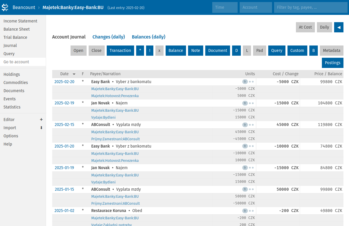Click the plus icon beside Editor

point(41,120)
